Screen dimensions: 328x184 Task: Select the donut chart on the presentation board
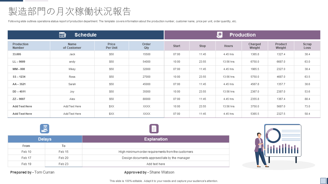[x=273, y=135]
